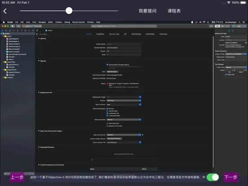Open 课程表 course schedule

(174, 11)
